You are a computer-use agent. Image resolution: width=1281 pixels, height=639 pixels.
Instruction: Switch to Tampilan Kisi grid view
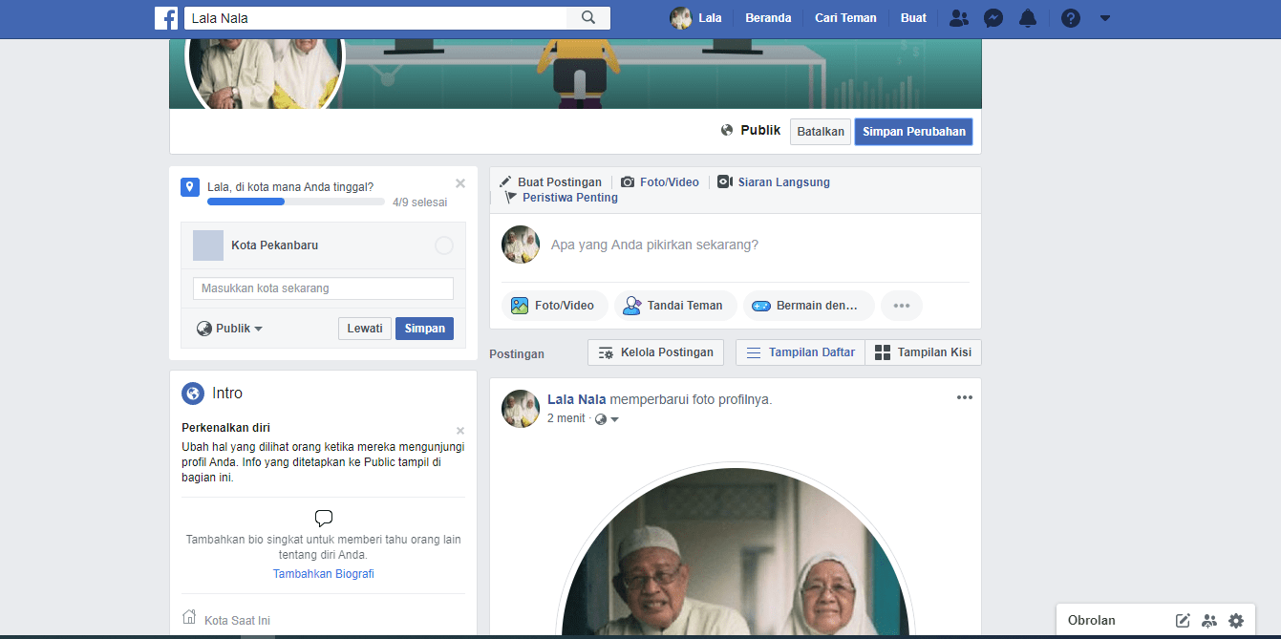tap(923, 352)
